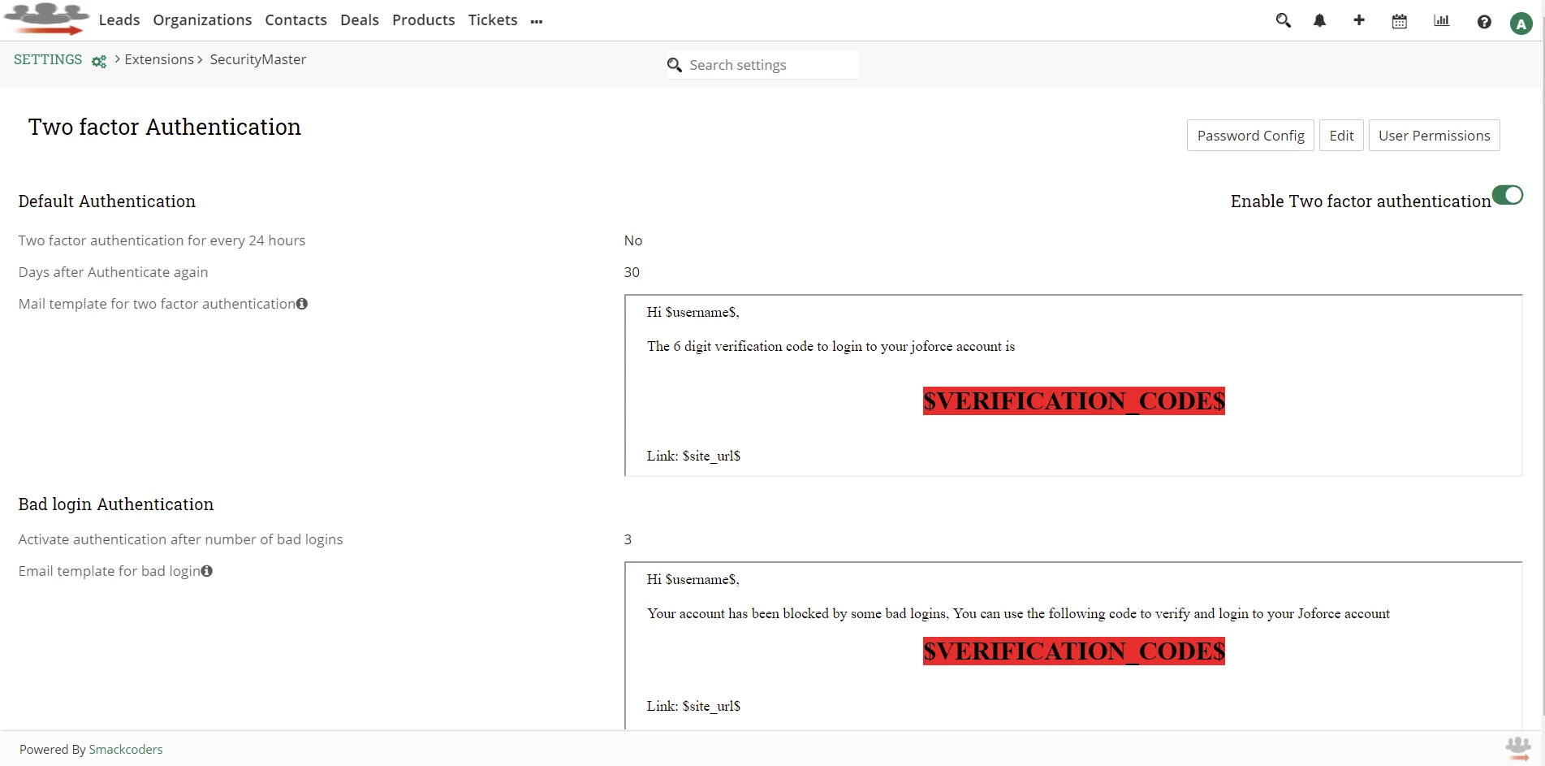The image size is (1545, 766).
Task: Open help using the question mark icon
Action: click(x=1484, y=22)
